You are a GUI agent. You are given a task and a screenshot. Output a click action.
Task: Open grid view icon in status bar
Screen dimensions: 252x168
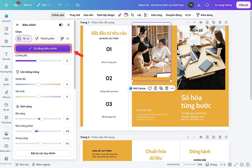(230, 165)
